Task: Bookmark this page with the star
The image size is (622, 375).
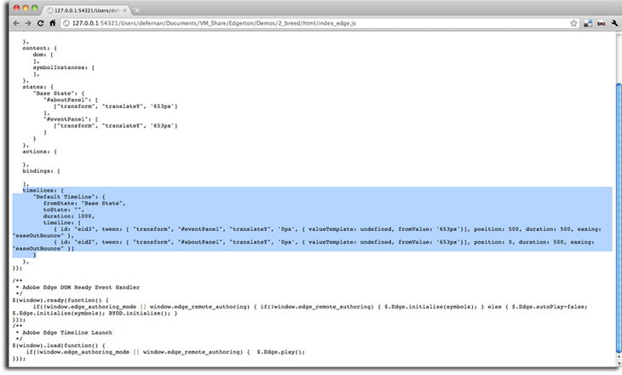Action: pos(572,22)
